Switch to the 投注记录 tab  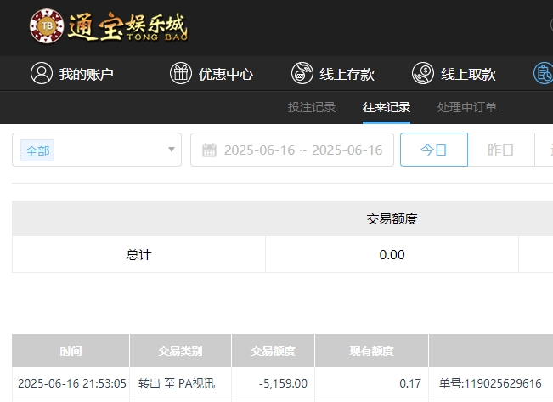point(312,107)
